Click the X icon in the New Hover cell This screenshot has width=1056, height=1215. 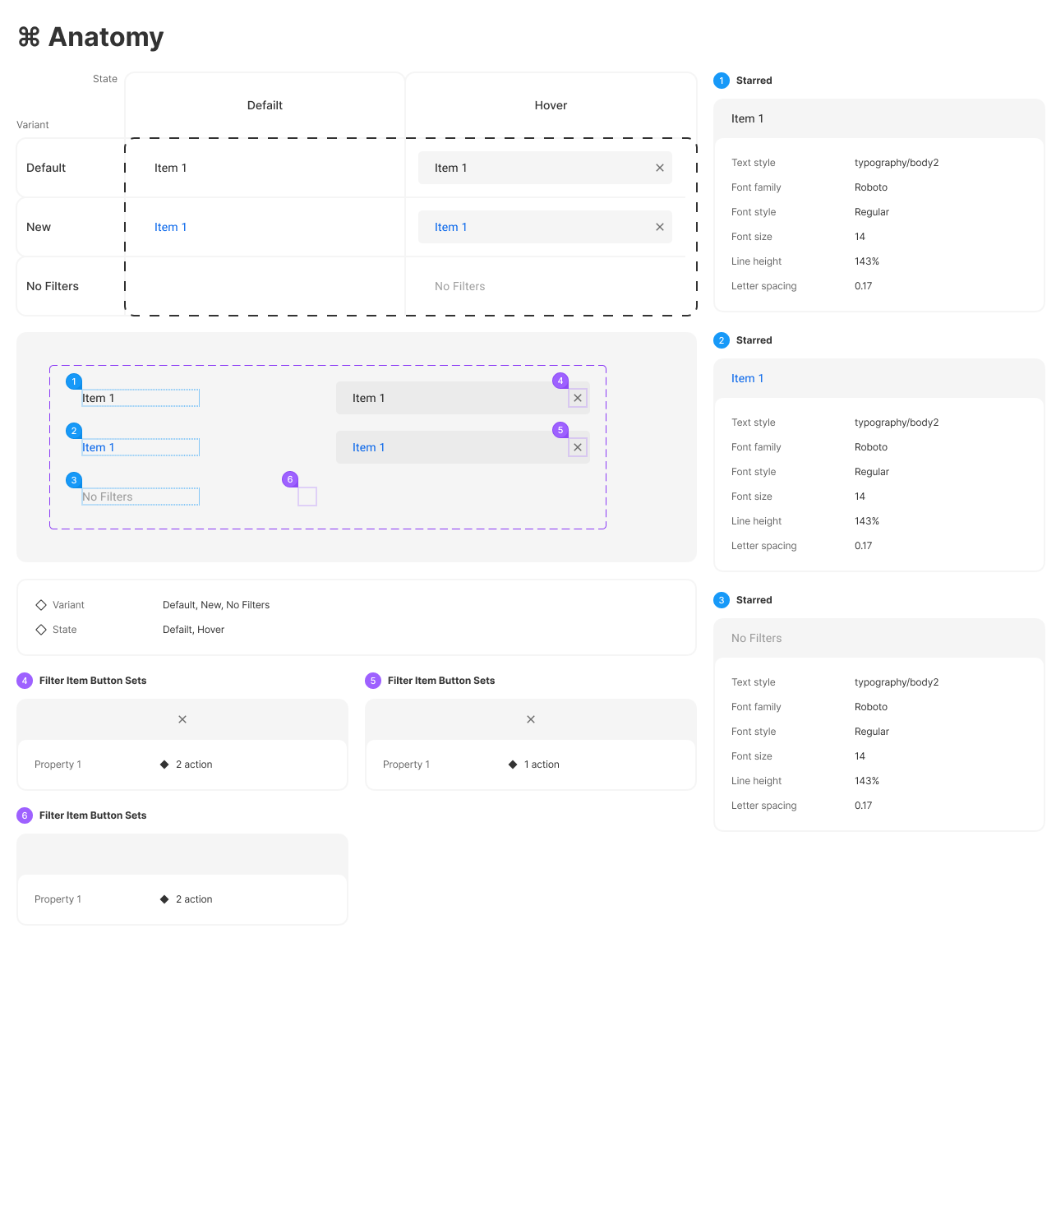(x=660, y=227)
